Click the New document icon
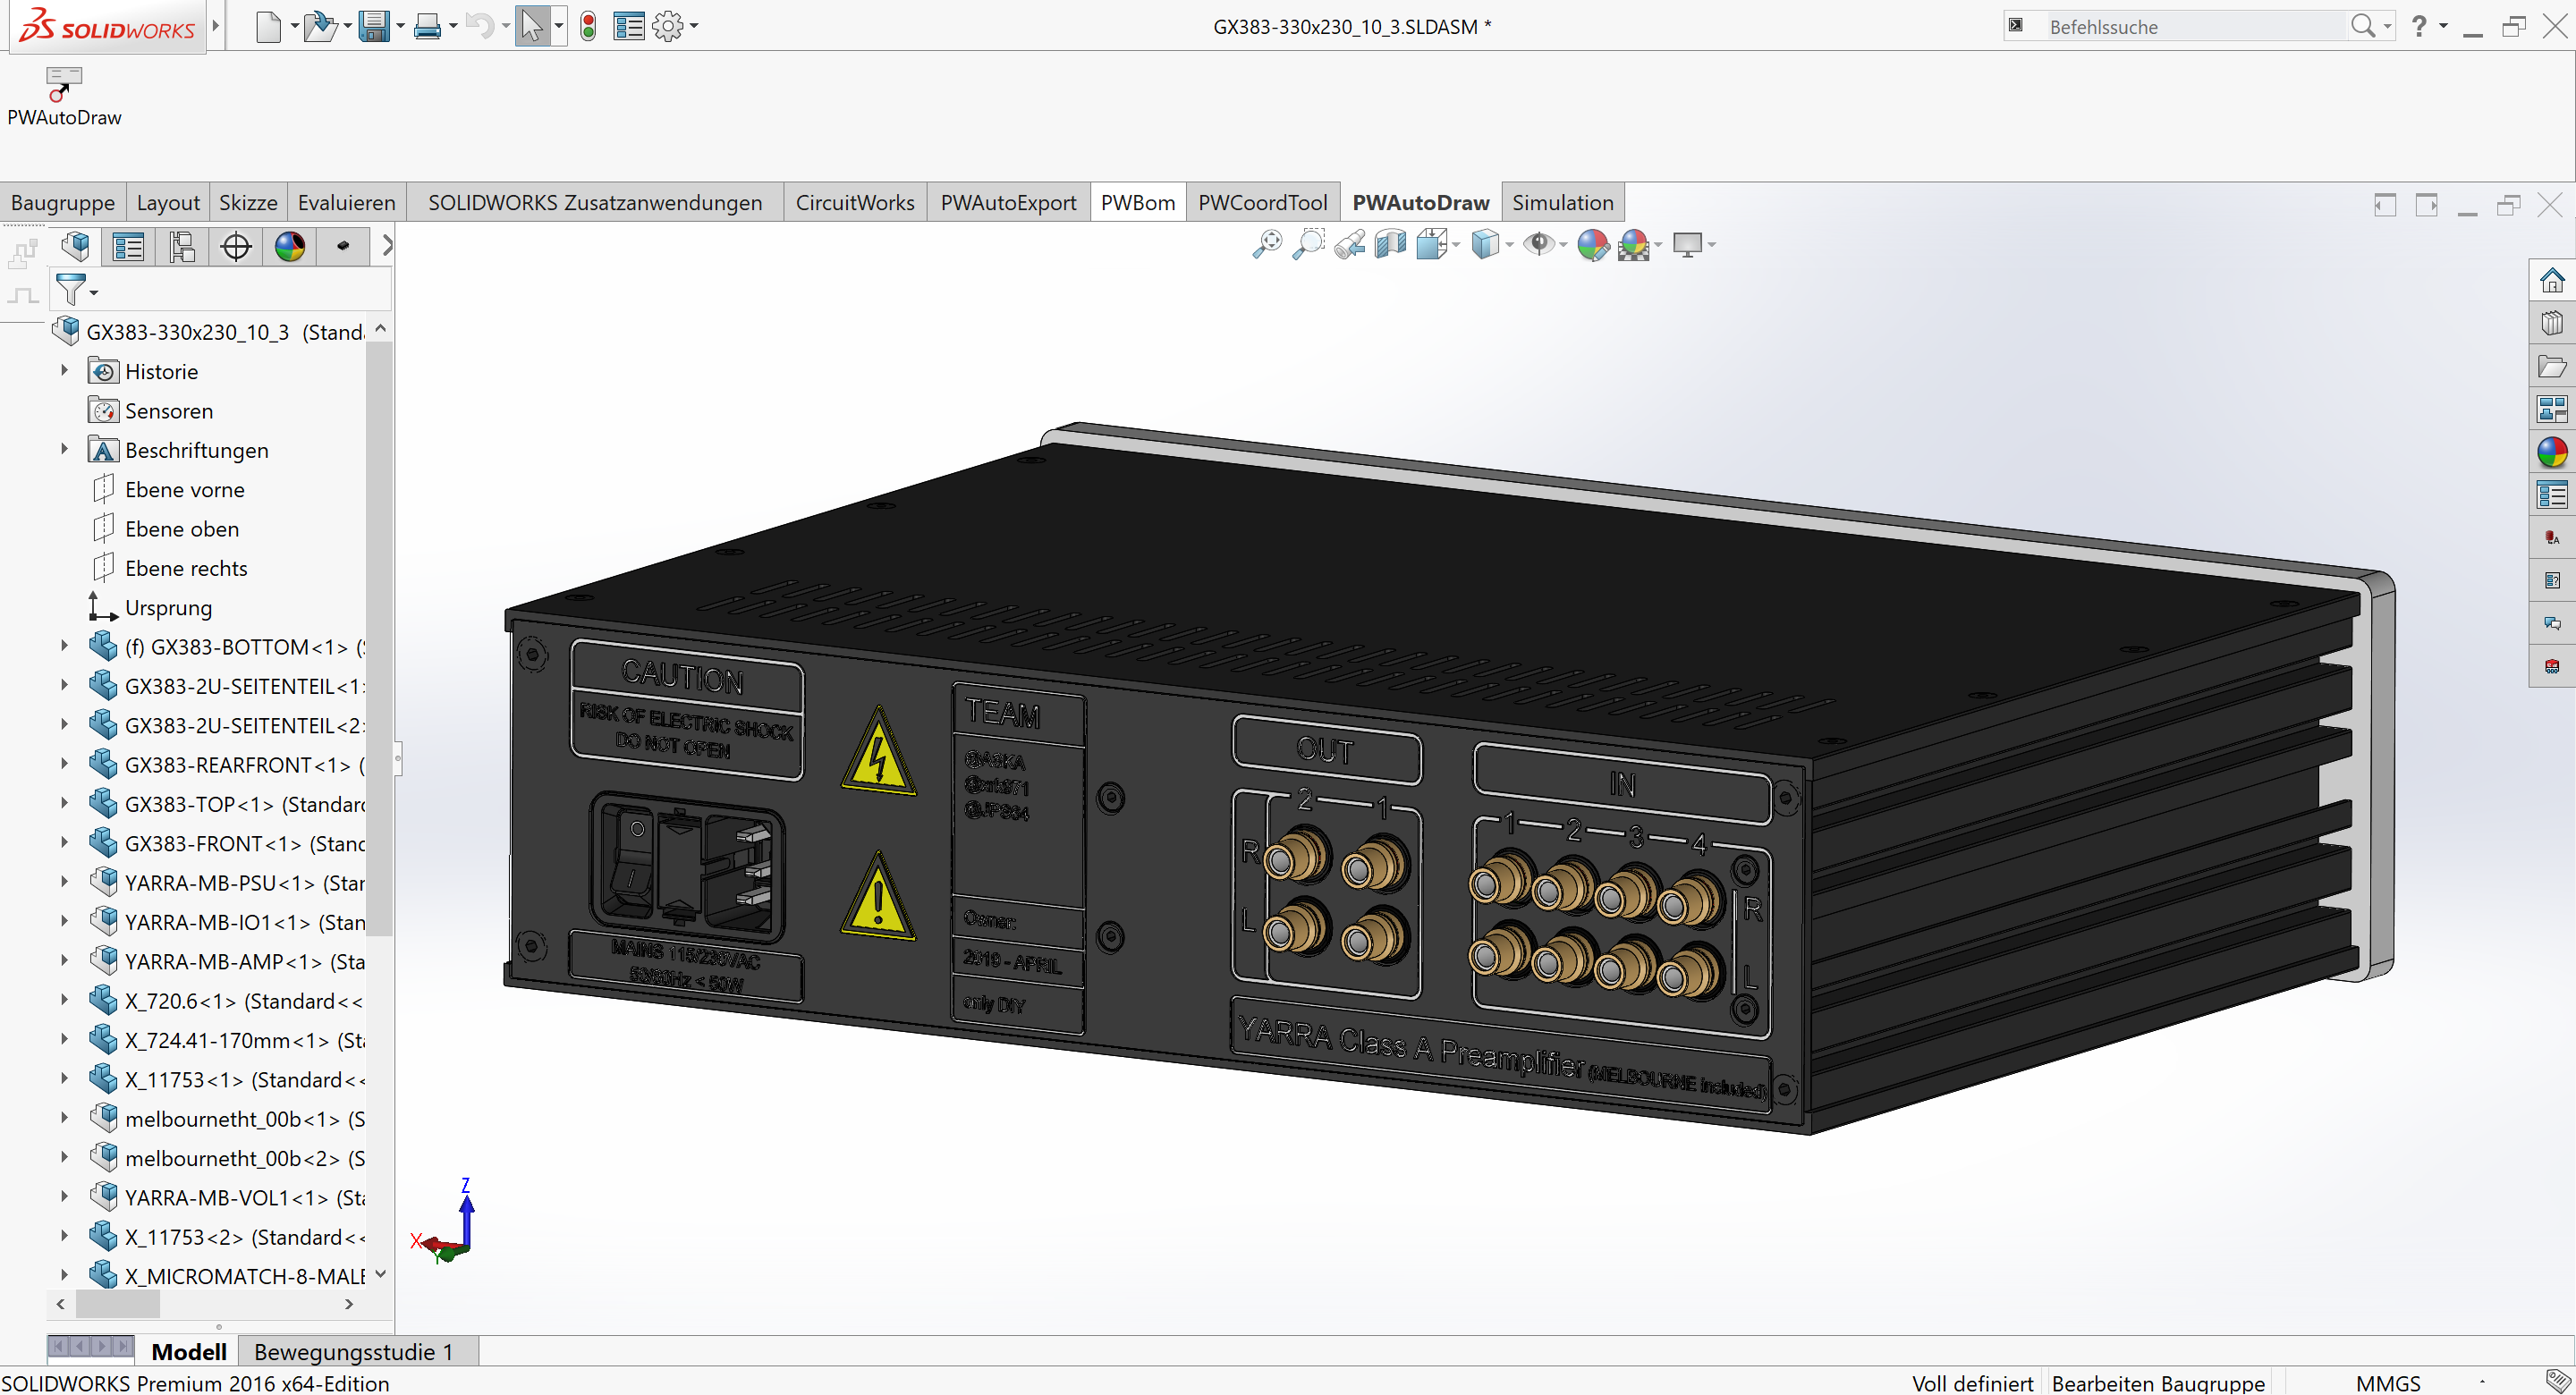 pyautogui.click(x=268, y=26)
